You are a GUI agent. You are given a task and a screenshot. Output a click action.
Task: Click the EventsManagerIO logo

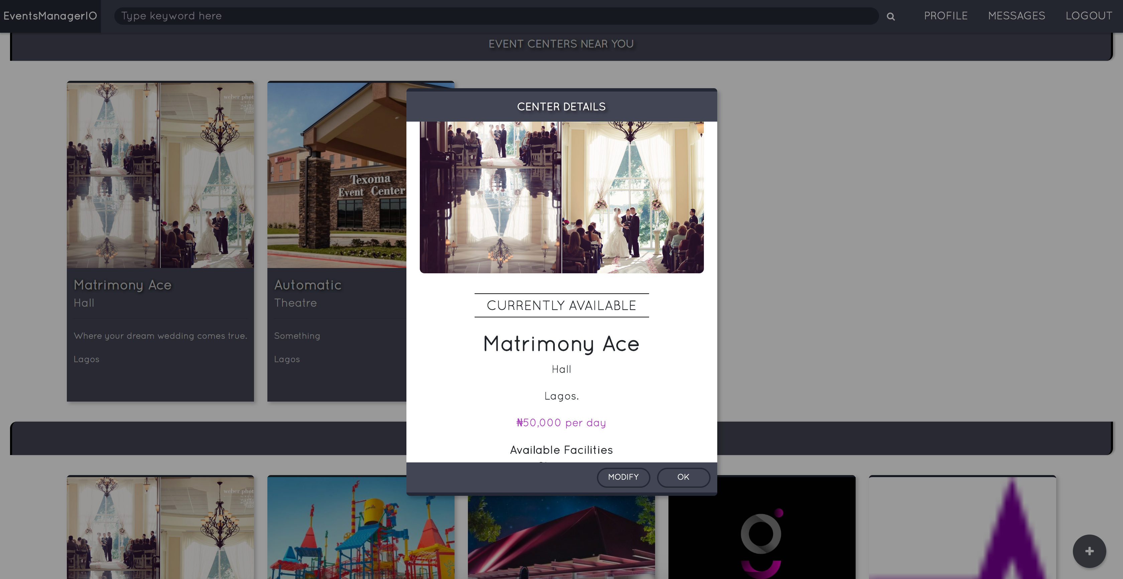50,16
